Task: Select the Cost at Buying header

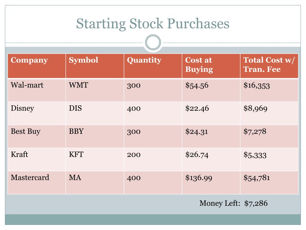Action: click(211, 66)
